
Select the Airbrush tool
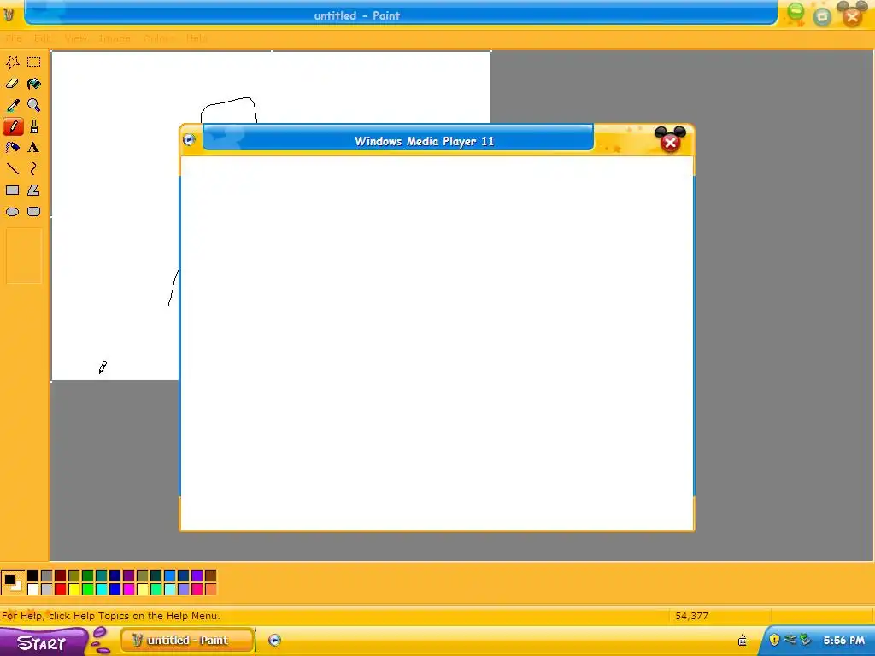pyautogui.click(x=12, y=147)
